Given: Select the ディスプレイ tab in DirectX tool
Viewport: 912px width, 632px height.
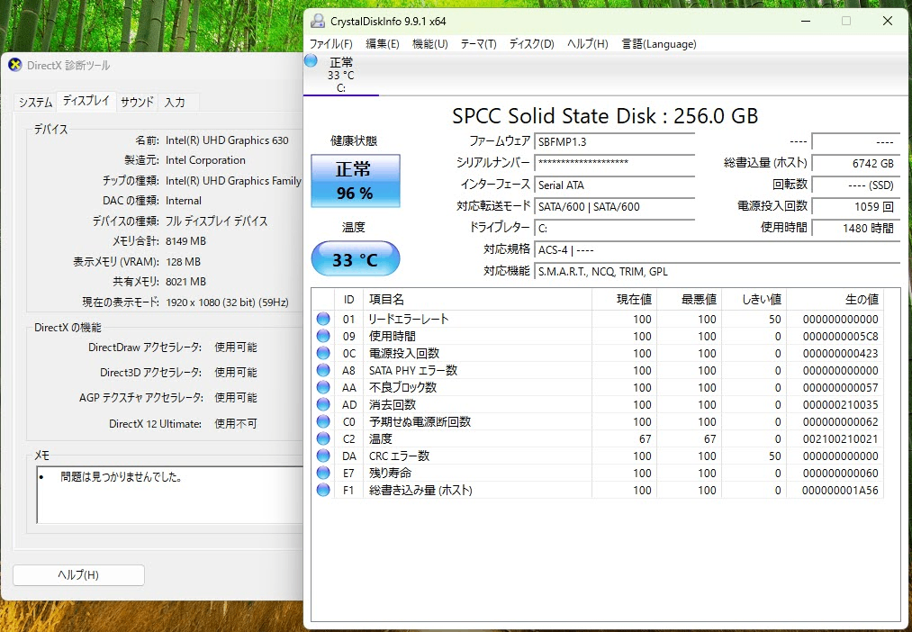Looking at the screenshot, I should point(86,101).
